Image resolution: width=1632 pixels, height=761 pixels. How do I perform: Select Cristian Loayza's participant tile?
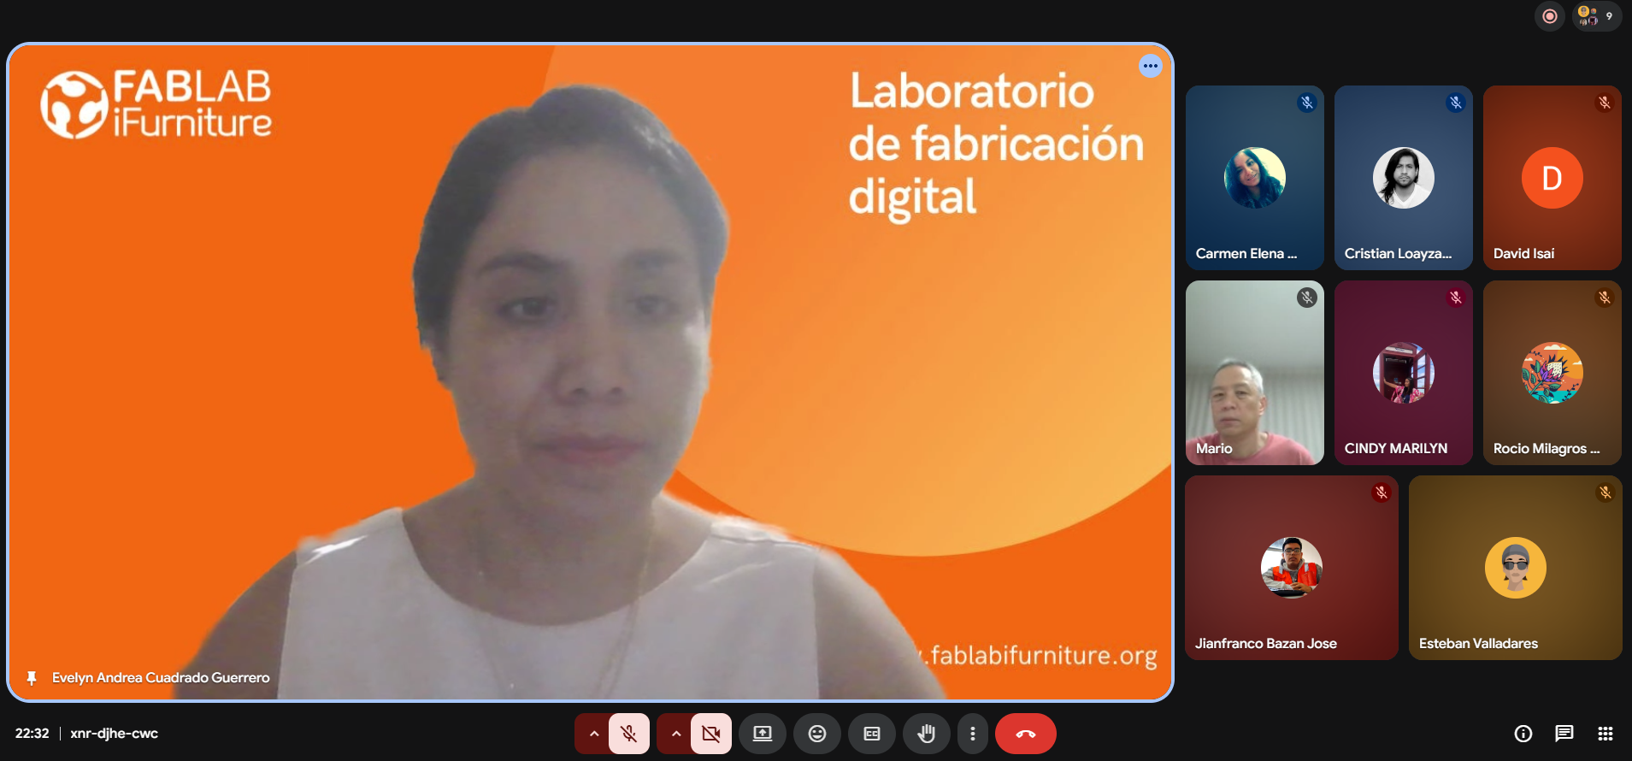1404,178
